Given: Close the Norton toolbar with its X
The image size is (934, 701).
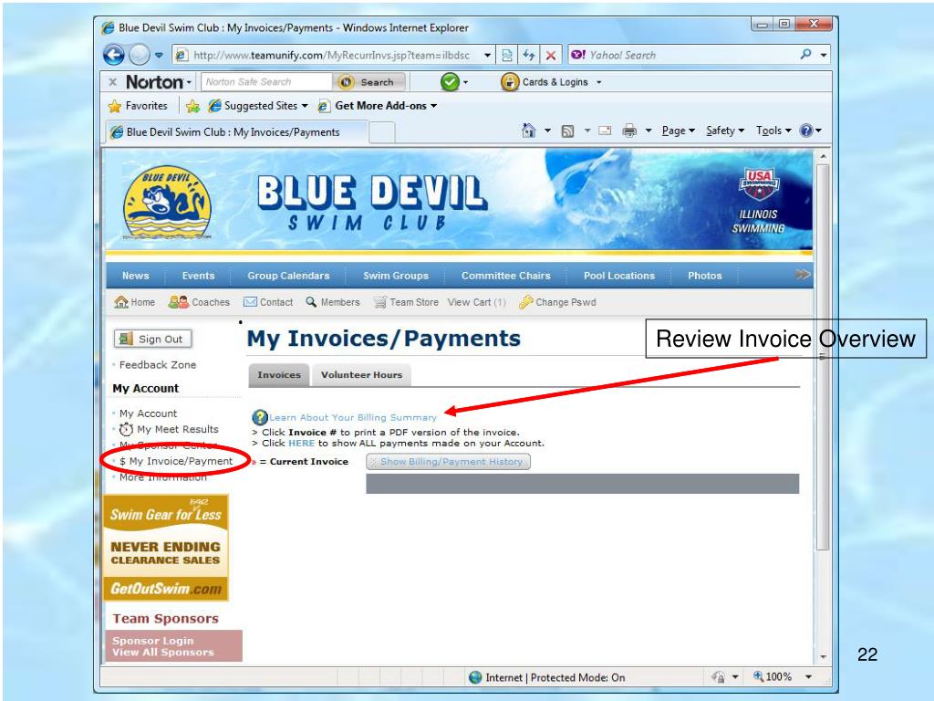Looking at the screenshot, I should (112, 82).
